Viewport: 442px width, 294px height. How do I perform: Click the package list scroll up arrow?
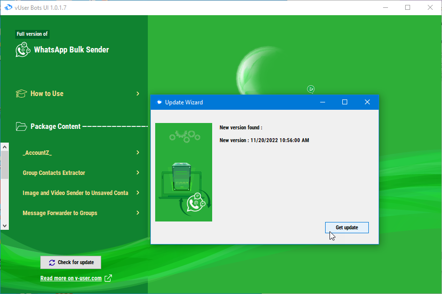[4, 147]
